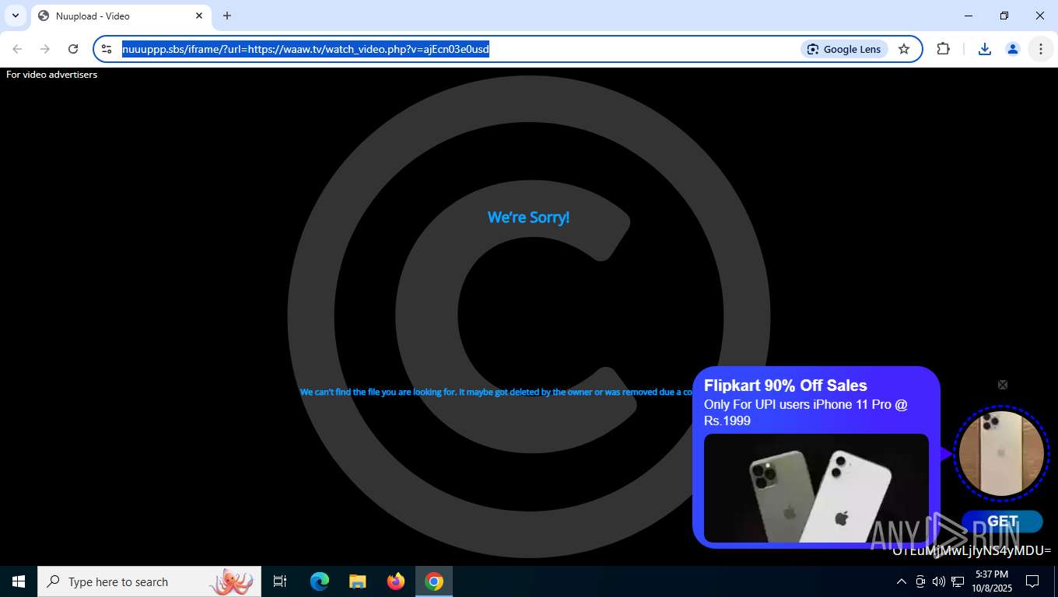Image resolution: width=1058 pixels, height=597 pixels.
Task: Open Task View on taskbar
Action: (280, 581)
